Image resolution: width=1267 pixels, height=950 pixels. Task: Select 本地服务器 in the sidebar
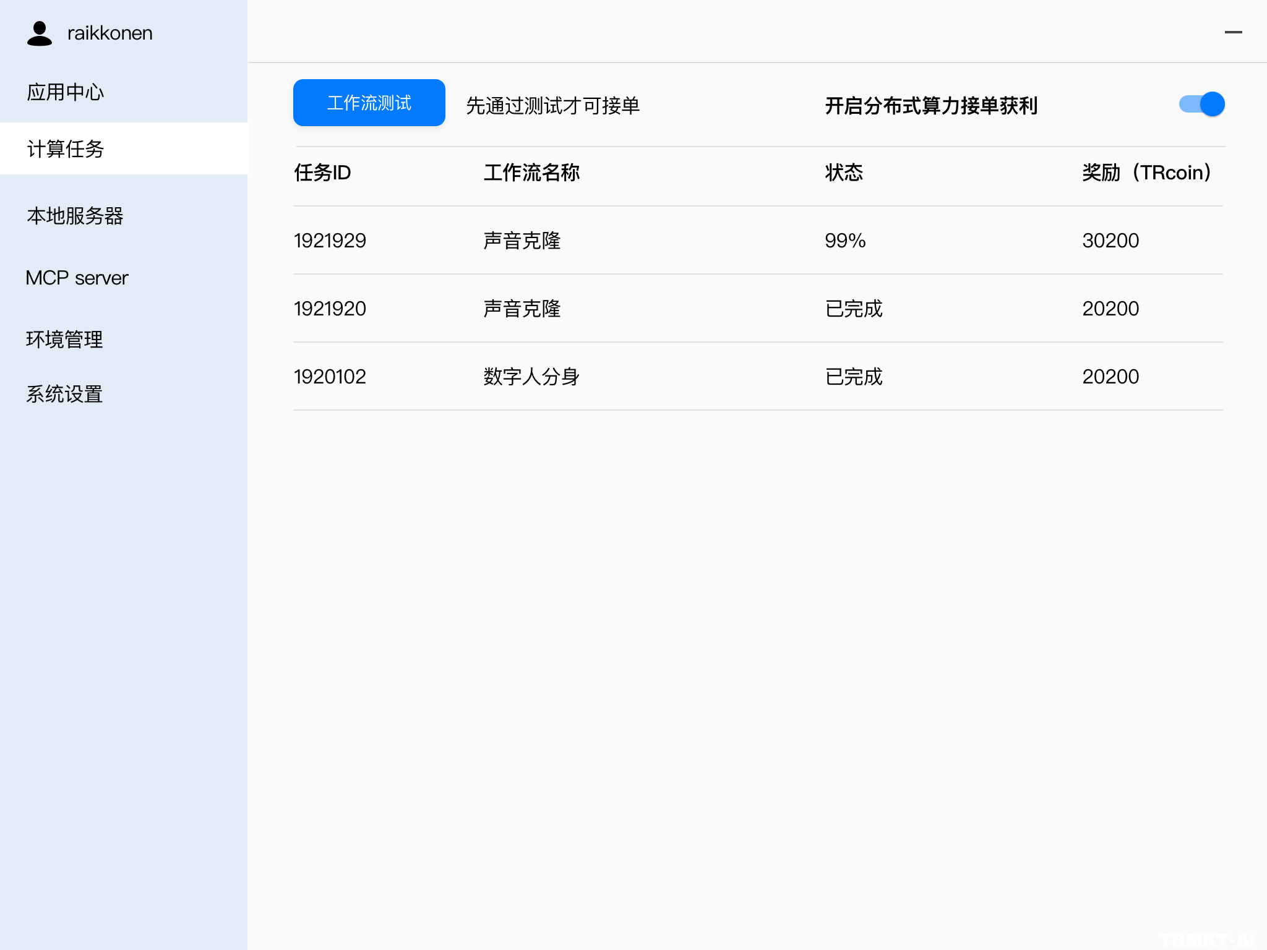75,217
